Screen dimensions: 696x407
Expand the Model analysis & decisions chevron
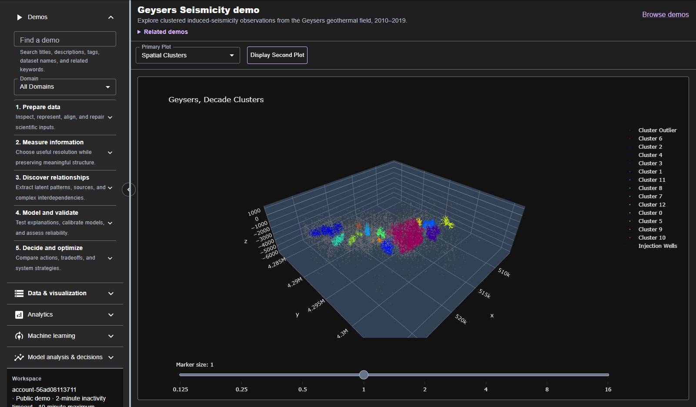pyautogui.click(x=111, y=357)
